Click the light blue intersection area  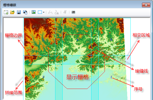click(128, 60)
